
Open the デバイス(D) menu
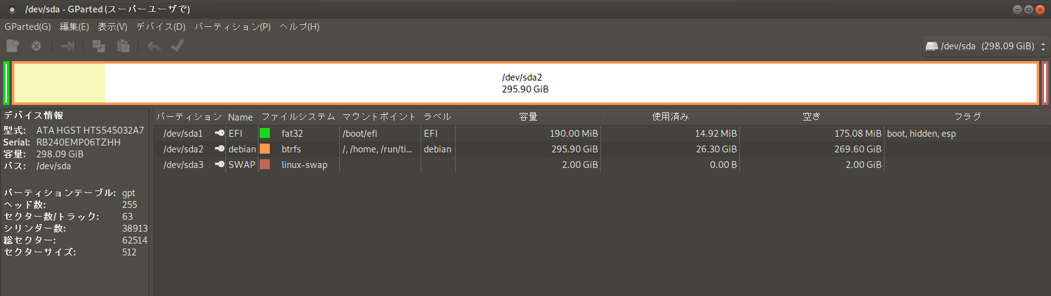point(161,27)
